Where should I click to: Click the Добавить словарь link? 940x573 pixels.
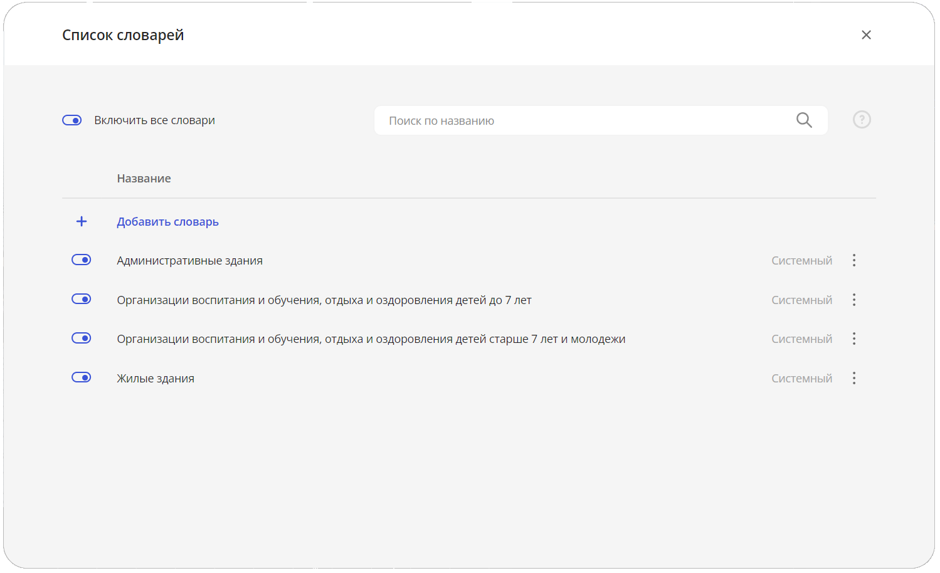168,222
